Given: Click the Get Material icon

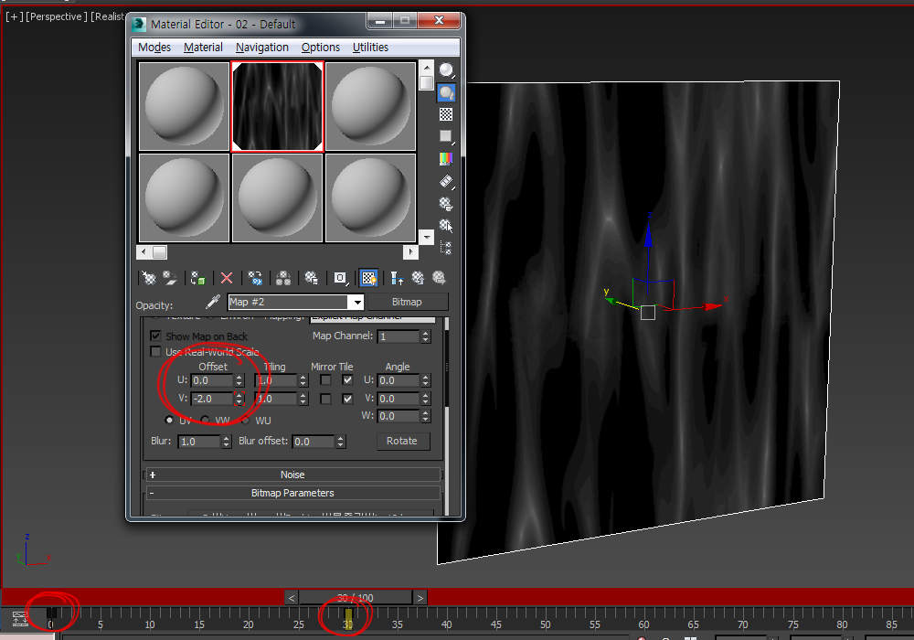Looking at the screenshot, I should tap(149, 278).
